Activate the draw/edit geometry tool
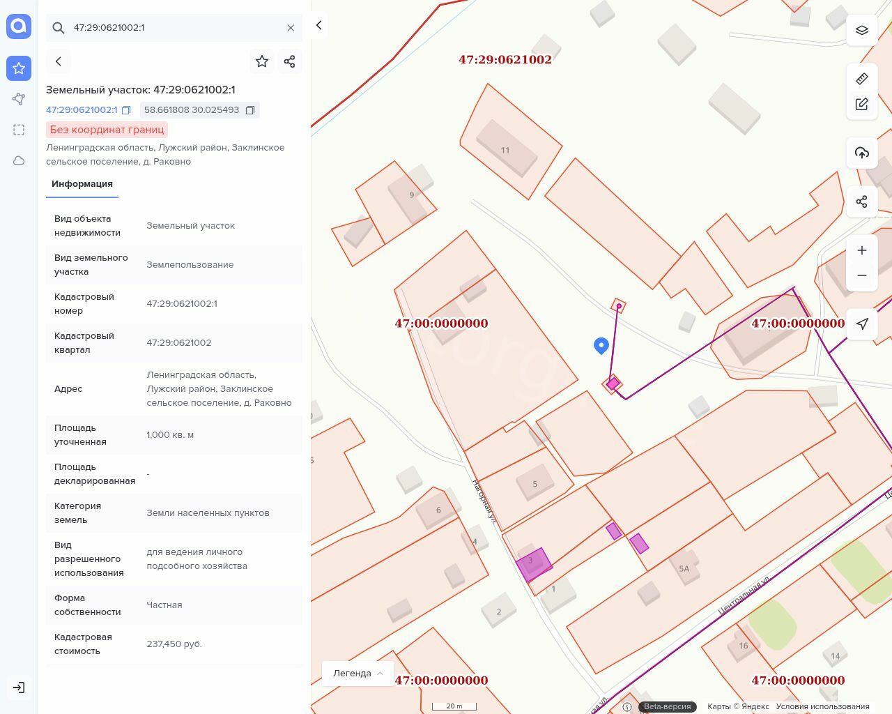 click(x=862, y=105)
